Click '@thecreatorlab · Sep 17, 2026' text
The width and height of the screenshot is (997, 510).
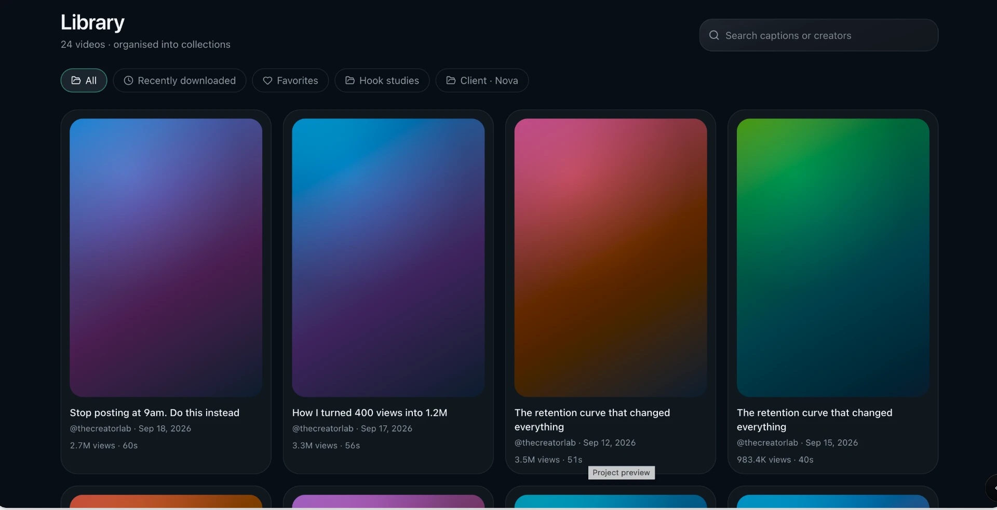(x=352, y=428)
